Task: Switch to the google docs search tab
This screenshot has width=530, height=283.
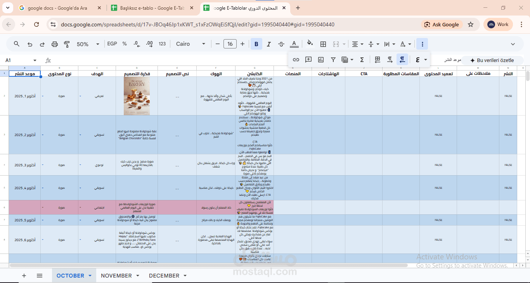Action: (60, 8)
